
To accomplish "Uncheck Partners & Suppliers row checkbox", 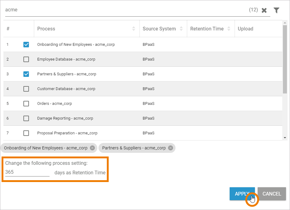I will click(x=26, y=74).
